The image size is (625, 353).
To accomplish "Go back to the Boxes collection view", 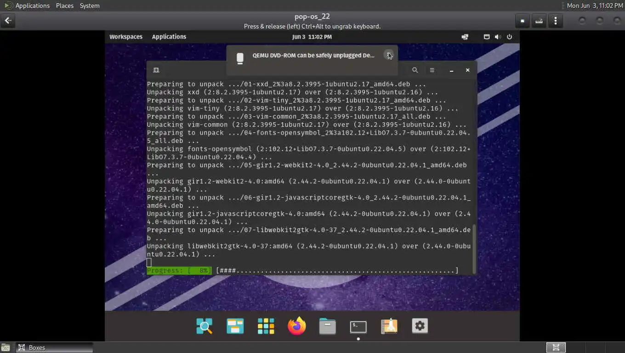I will tap(8, 21).
